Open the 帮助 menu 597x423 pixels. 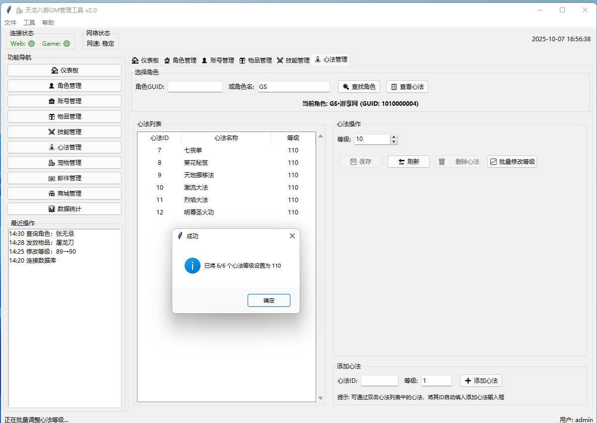[48, 22]
